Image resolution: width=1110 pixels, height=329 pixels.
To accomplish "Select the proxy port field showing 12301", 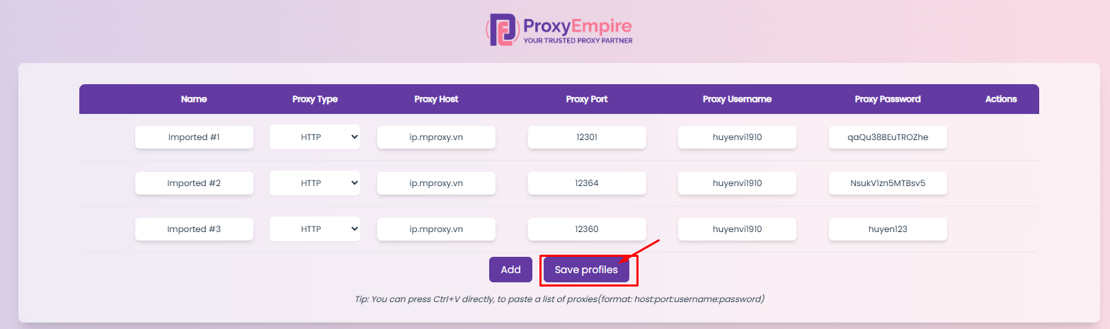I will 587,137.
